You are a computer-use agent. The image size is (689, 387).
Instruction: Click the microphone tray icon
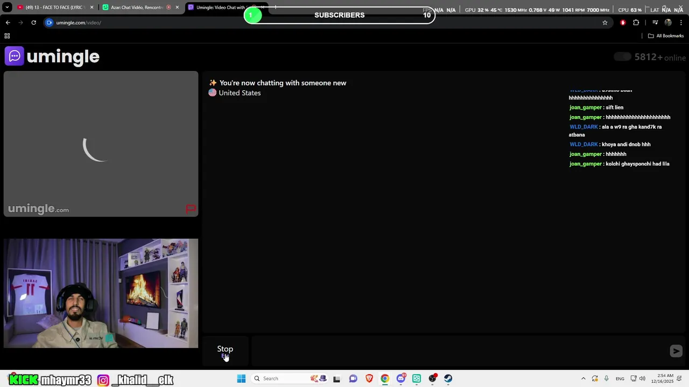(607, 378)
